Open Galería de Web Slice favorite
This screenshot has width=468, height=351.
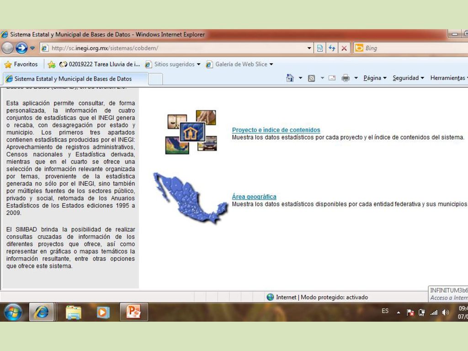[x=239, y=64]
